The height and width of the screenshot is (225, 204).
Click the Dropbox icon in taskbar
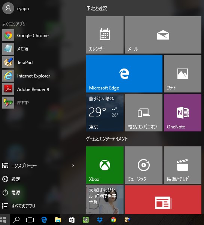coord(100,220)
